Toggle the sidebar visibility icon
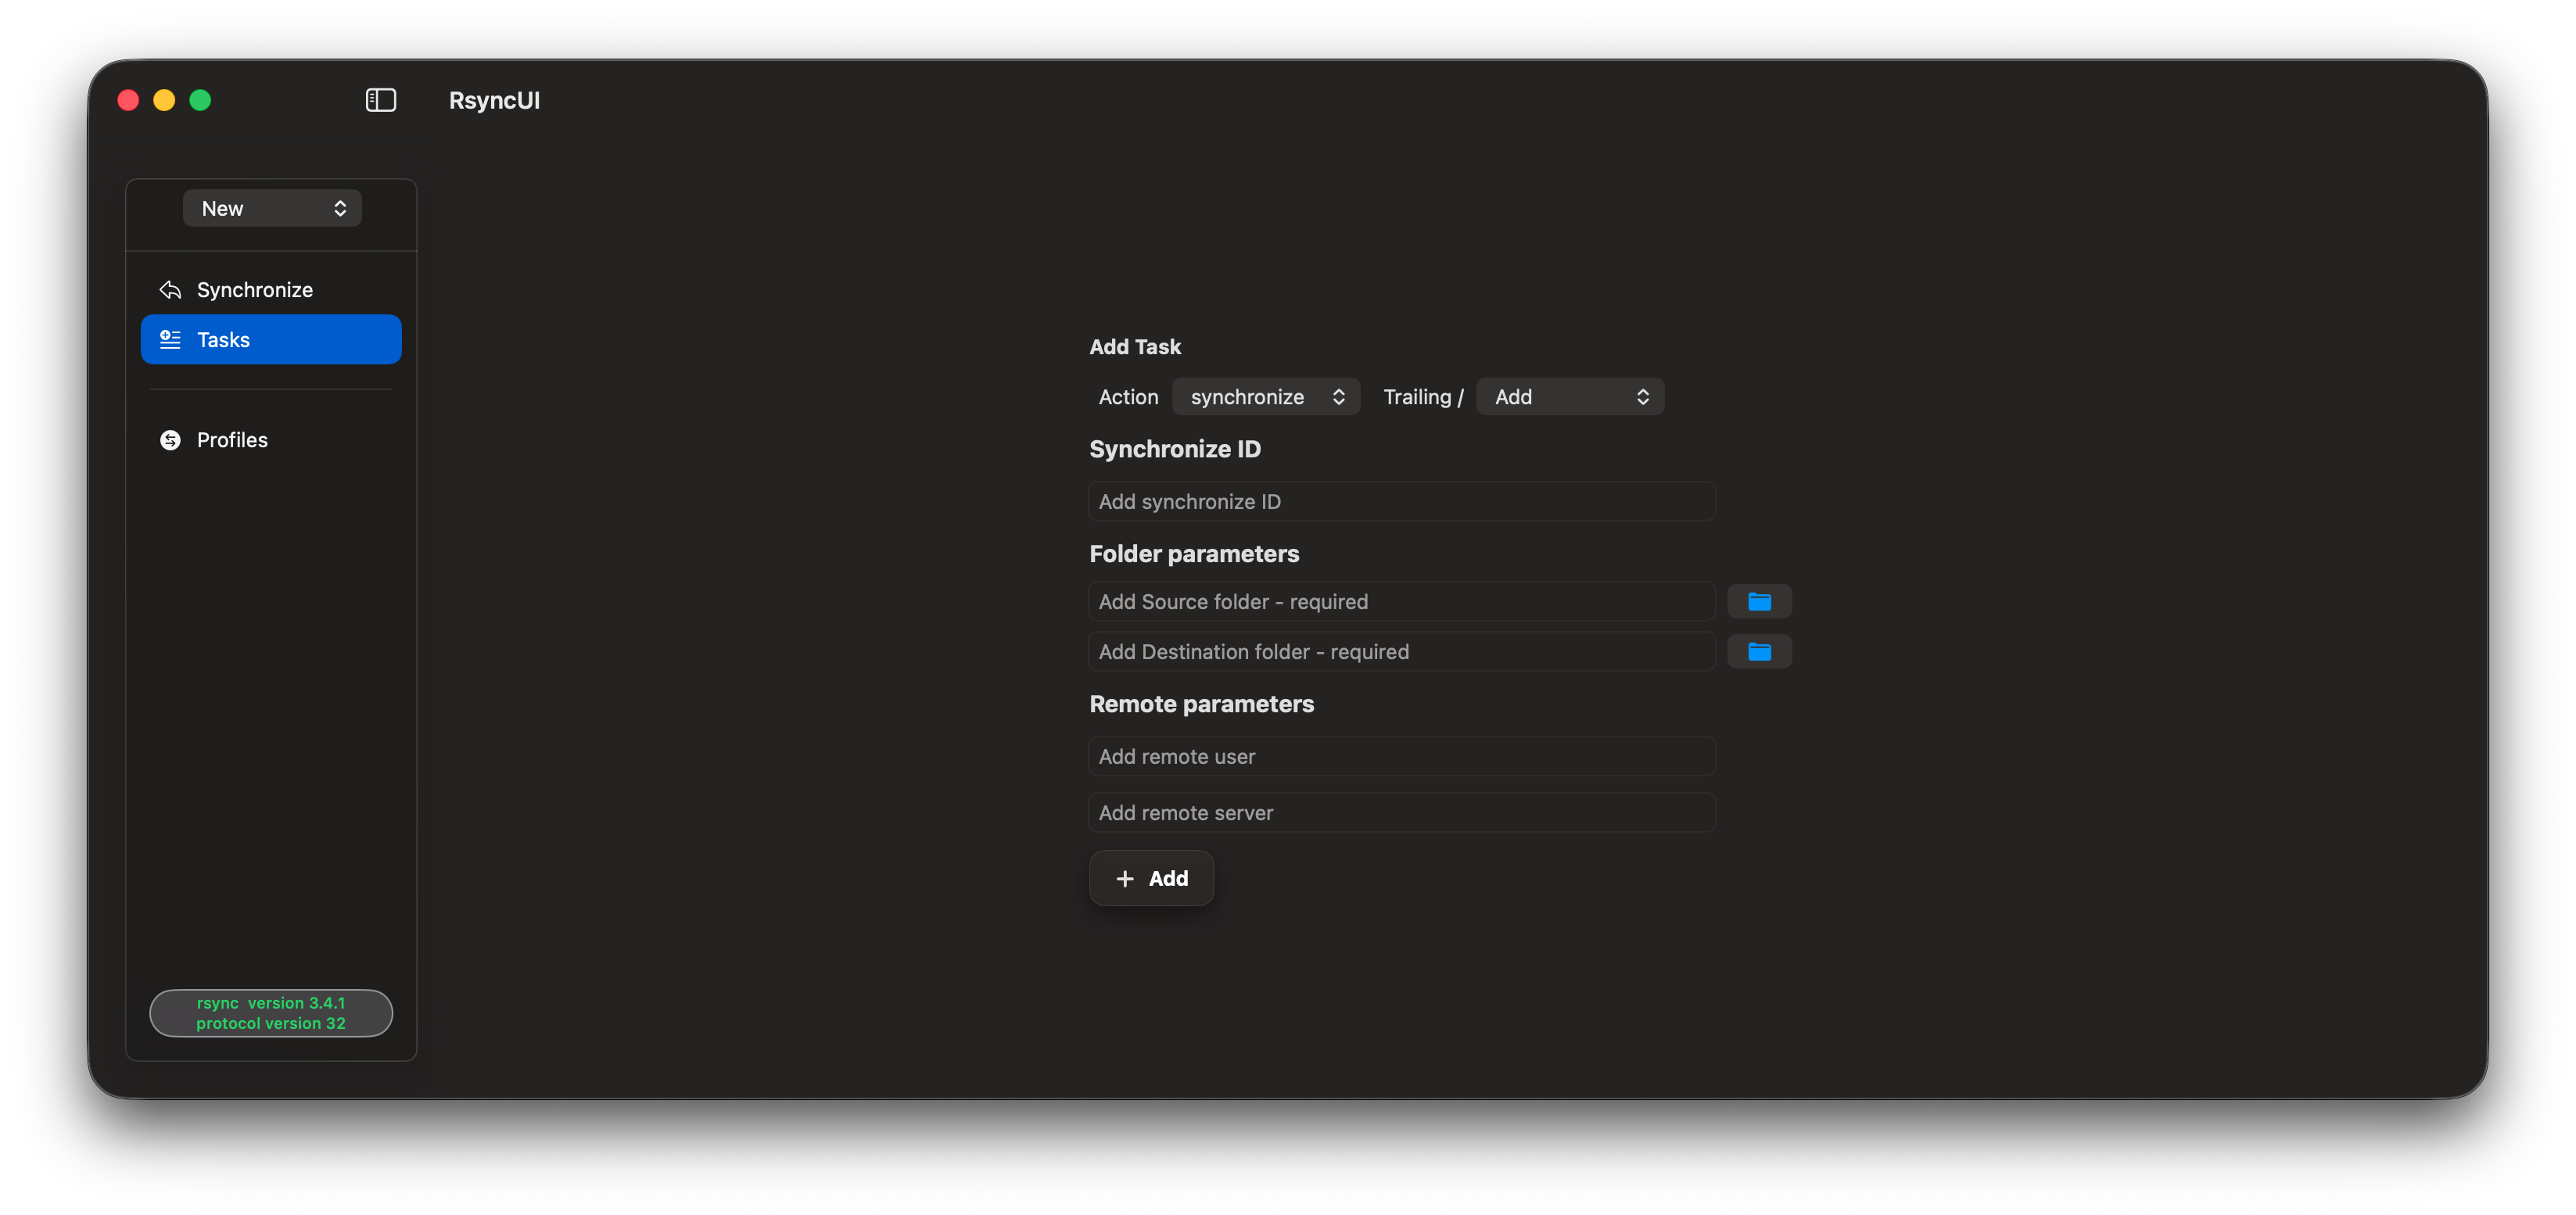The width and height of the screenshot is (2576, 1215). [x=380, y=100]
